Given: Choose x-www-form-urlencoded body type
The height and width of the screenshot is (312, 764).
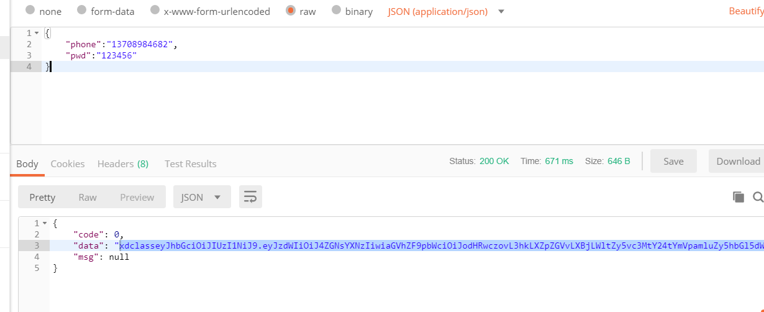Looking at the screenshot, I should [155, 11].
